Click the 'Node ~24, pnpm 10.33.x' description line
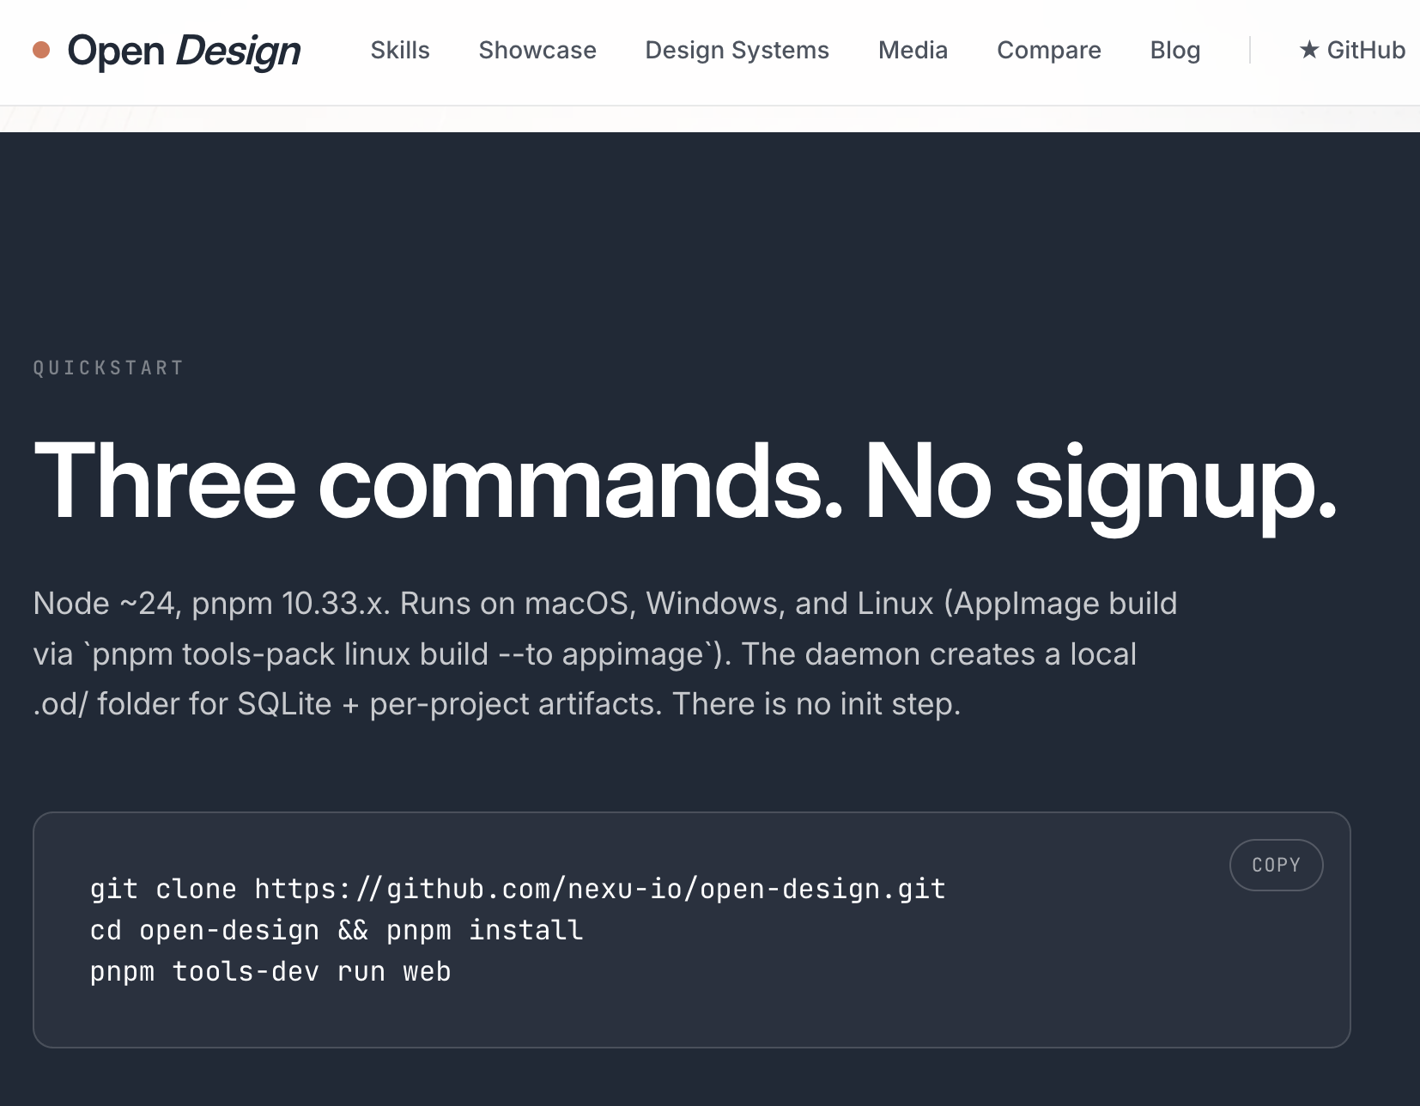 coord(604,604)
